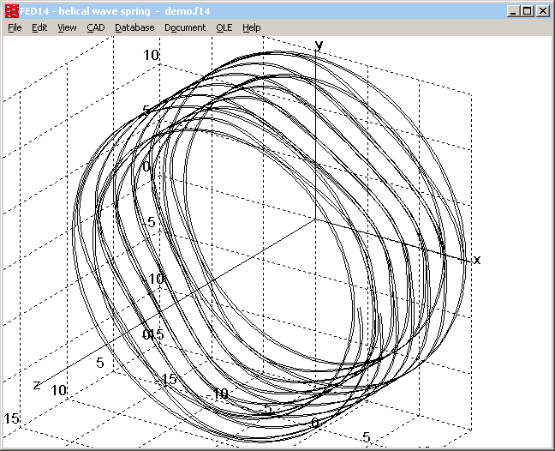
Task: Close the FED14 window
Action: [542, 11]
